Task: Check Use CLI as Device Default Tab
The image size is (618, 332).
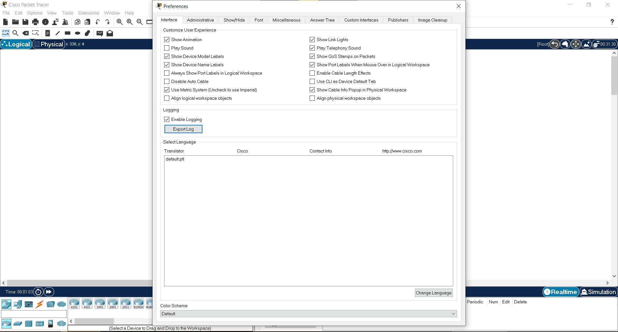Action: click(x=312, y=81)
